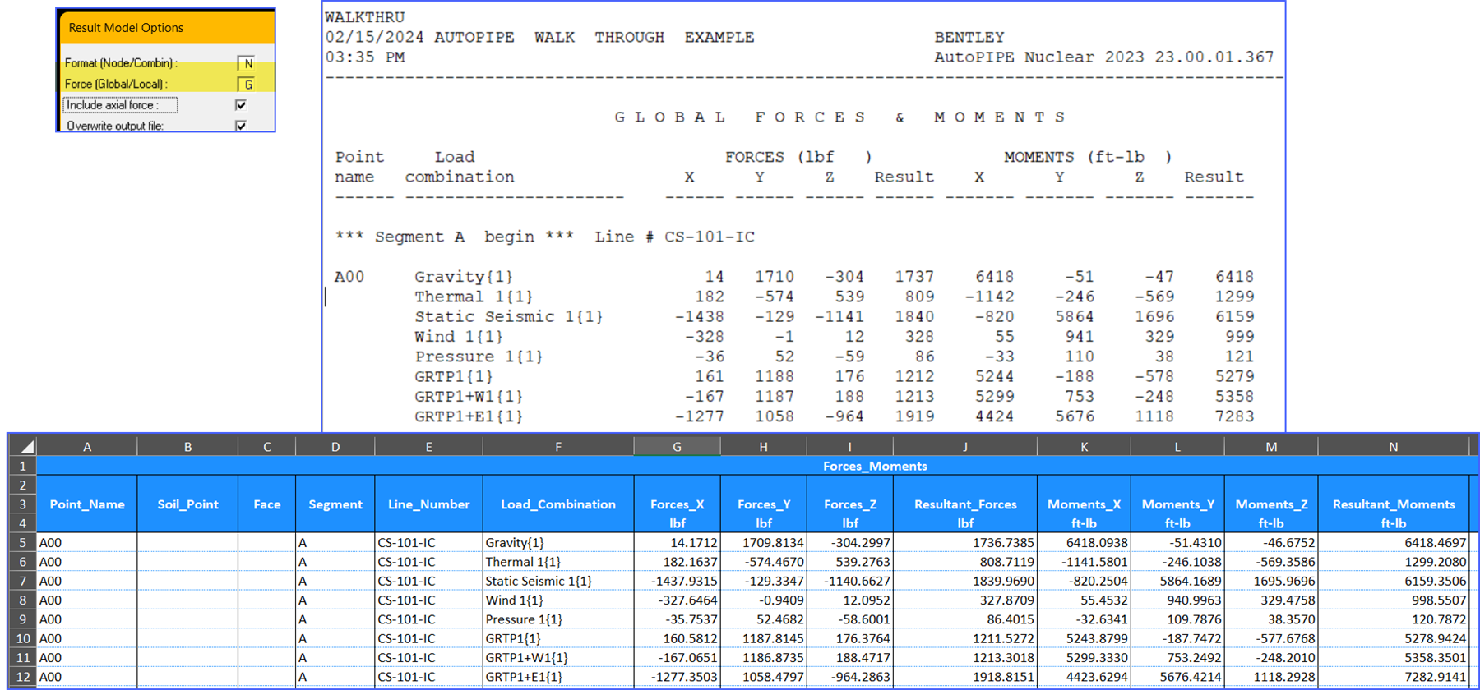The image size is (1480, 690).
Task: Select column A header in spreadsheet
Action: [87, 447]
